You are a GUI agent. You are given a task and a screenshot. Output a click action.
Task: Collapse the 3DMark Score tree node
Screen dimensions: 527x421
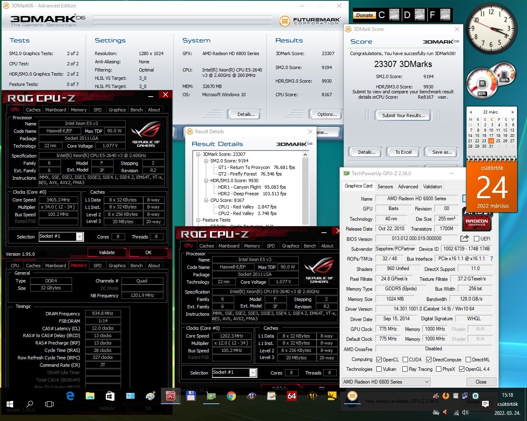point(199,154)
